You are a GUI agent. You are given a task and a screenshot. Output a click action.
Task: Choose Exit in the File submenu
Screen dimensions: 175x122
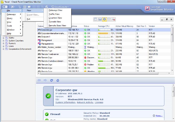33,19
